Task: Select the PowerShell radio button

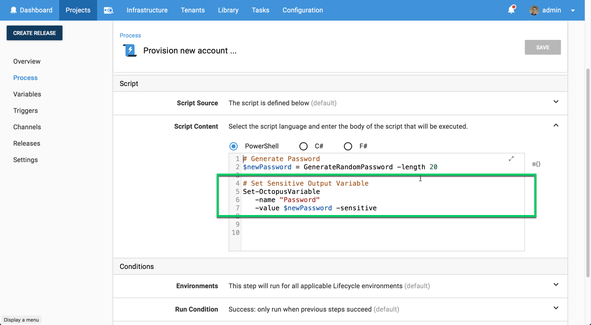Action: 234,146
